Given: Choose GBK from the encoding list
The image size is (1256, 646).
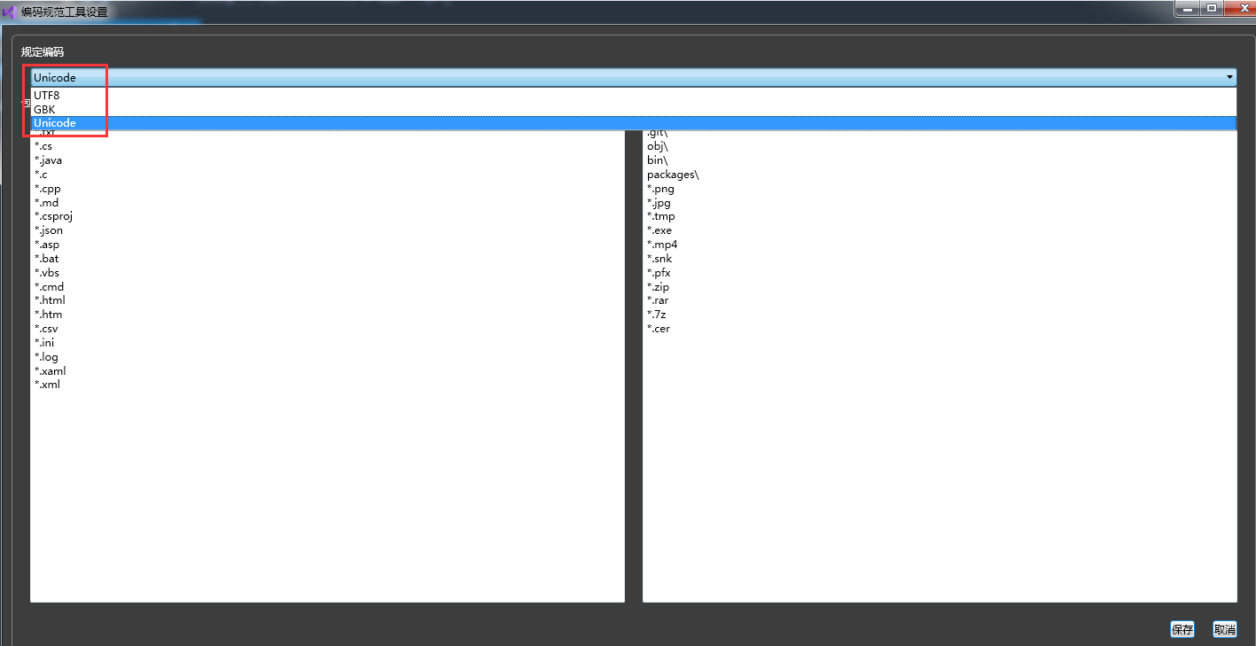Looking at the screenshot, I should (633, 109).
